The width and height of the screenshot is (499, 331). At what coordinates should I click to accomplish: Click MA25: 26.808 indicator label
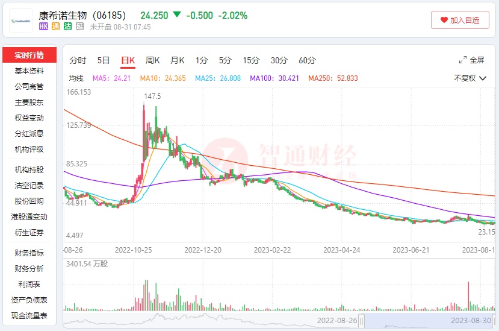pyautogui.click(x=218, y=78)
